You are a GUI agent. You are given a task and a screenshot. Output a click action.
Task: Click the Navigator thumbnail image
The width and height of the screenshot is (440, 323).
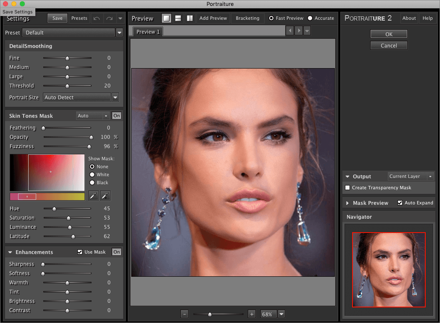(388, 270)
